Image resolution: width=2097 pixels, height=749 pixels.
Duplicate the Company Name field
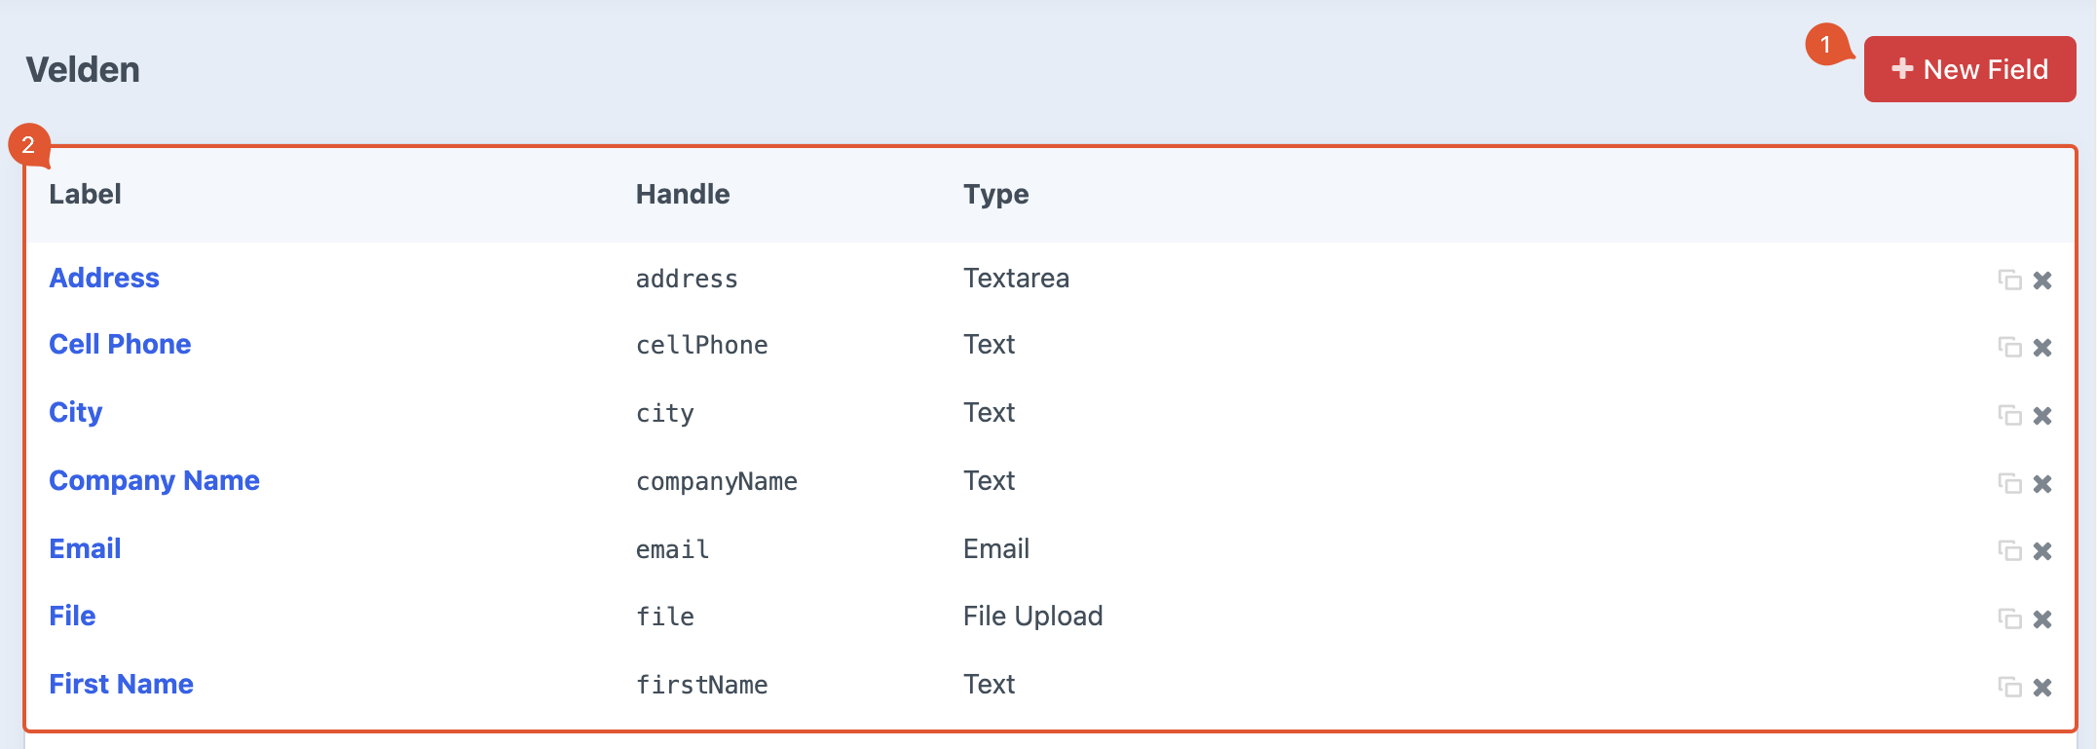(x=2008, y=484)
